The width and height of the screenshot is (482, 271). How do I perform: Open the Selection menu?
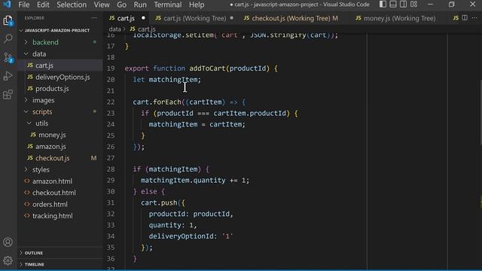point(72,5)
